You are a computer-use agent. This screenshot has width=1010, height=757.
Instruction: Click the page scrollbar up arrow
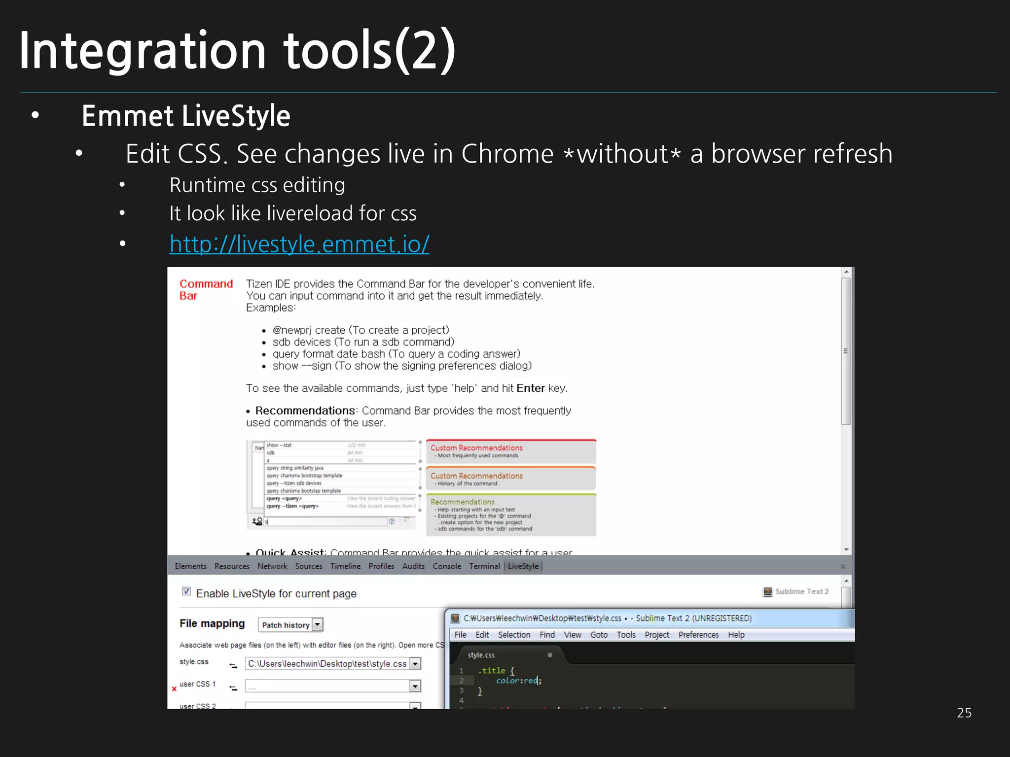[x=846, y=272]
